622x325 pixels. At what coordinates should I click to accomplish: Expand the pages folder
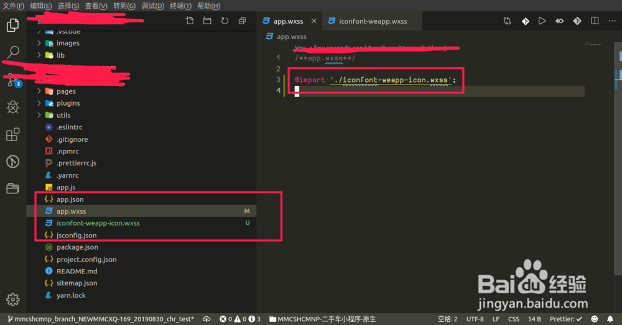point(142,91)
